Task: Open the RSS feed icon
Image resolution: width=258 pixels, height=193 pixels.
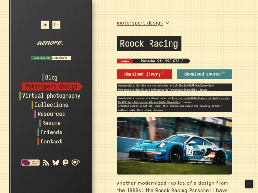Action: [46, 163]
